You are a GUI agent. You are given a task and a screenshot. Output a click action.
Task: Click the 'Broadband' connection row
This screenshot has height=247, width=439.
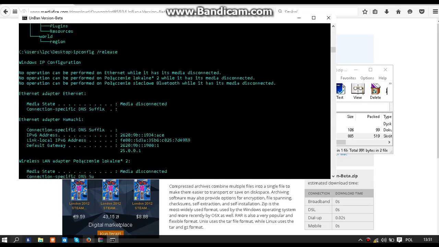pyautogui.click(x=339, y=201)
